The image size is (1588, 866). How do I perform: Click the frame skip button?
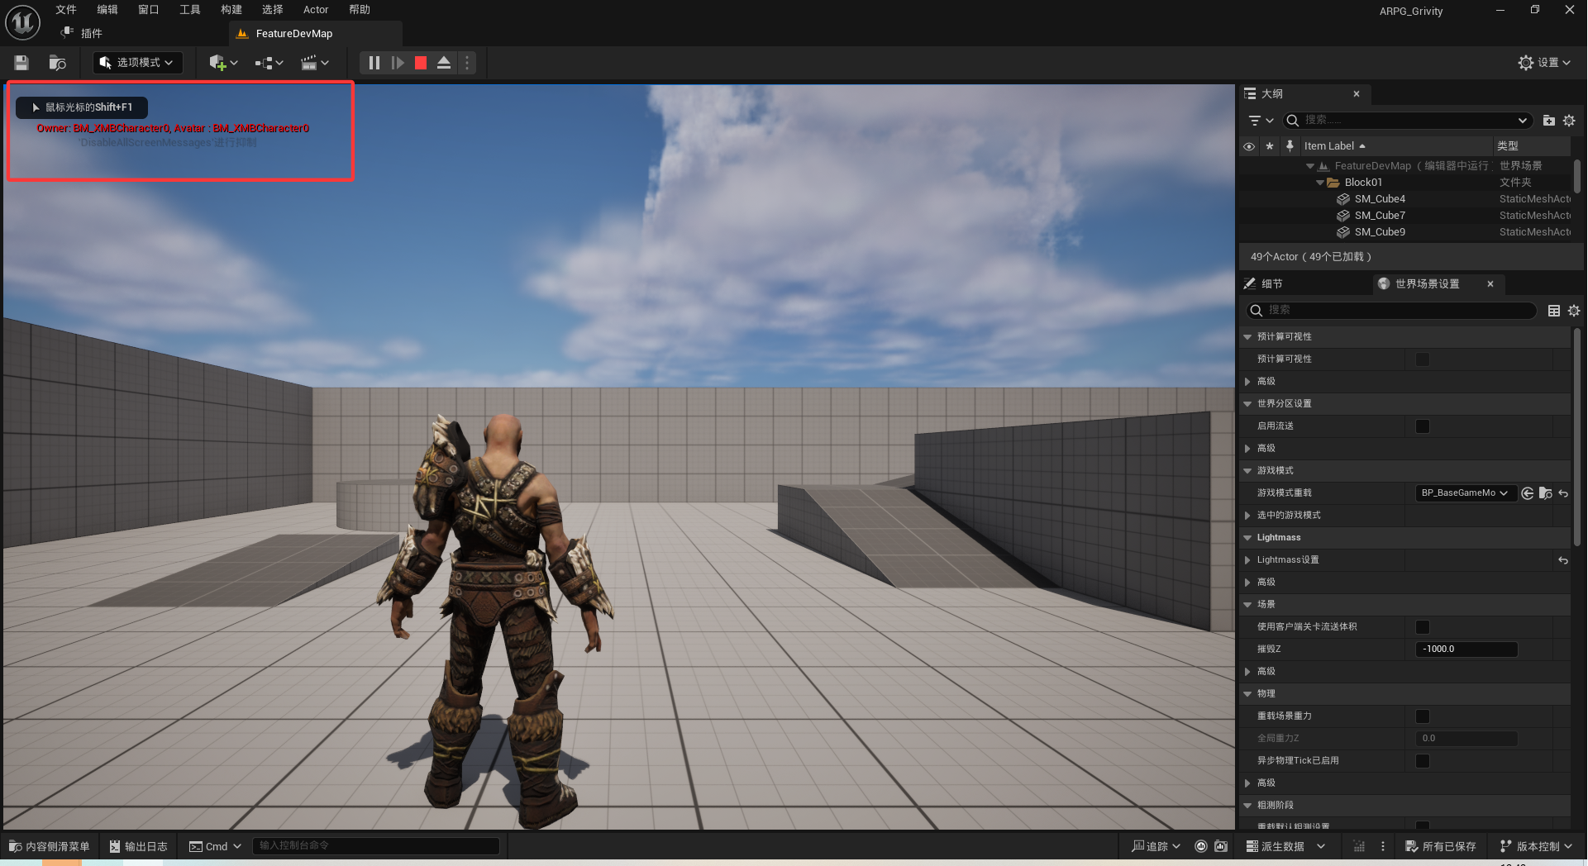tap(398, 63)
